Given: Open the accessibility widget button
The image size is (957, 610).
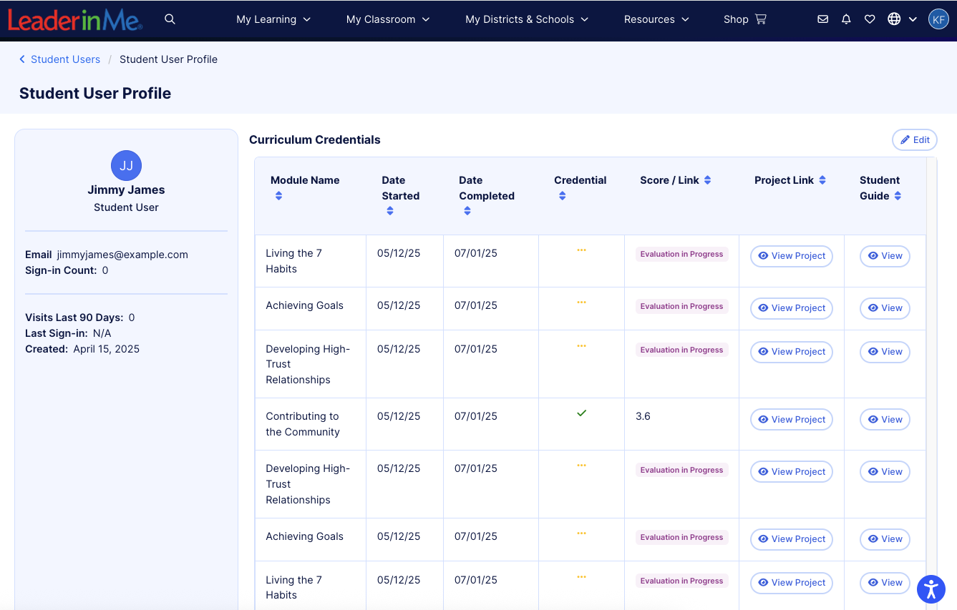Looking at the screenshot, I should (x=931, y=589).
